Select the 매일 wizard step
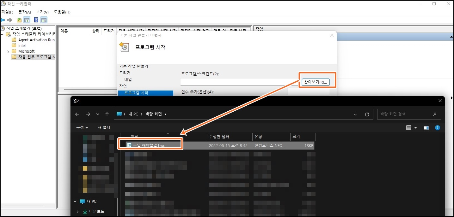 click(x=128, y=79)
